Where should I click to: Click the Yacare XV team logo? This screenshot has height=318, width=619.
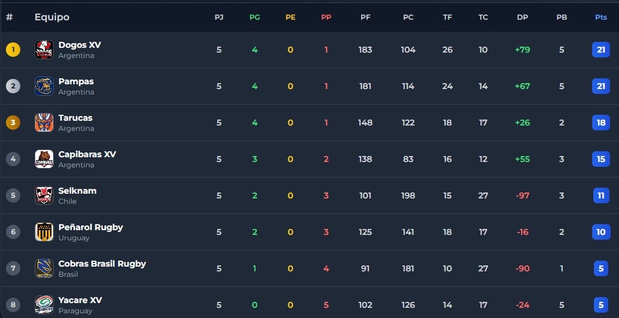click(x=44, y=304)
